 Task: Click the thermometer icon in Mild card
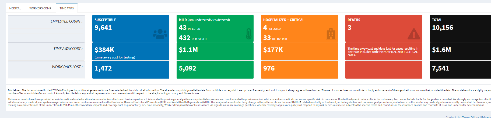pyautogui.click(x=248, y=34)
